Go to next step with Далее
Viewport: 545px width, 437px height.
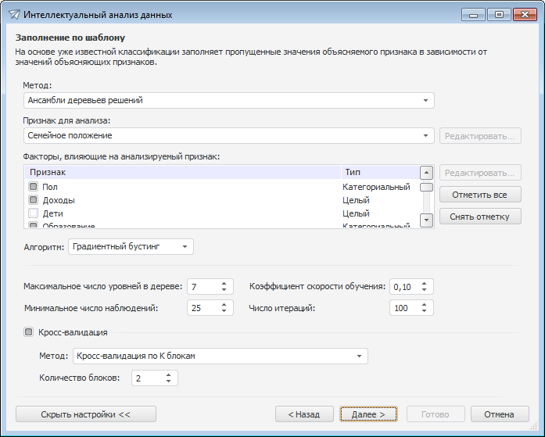click(368, 414)
